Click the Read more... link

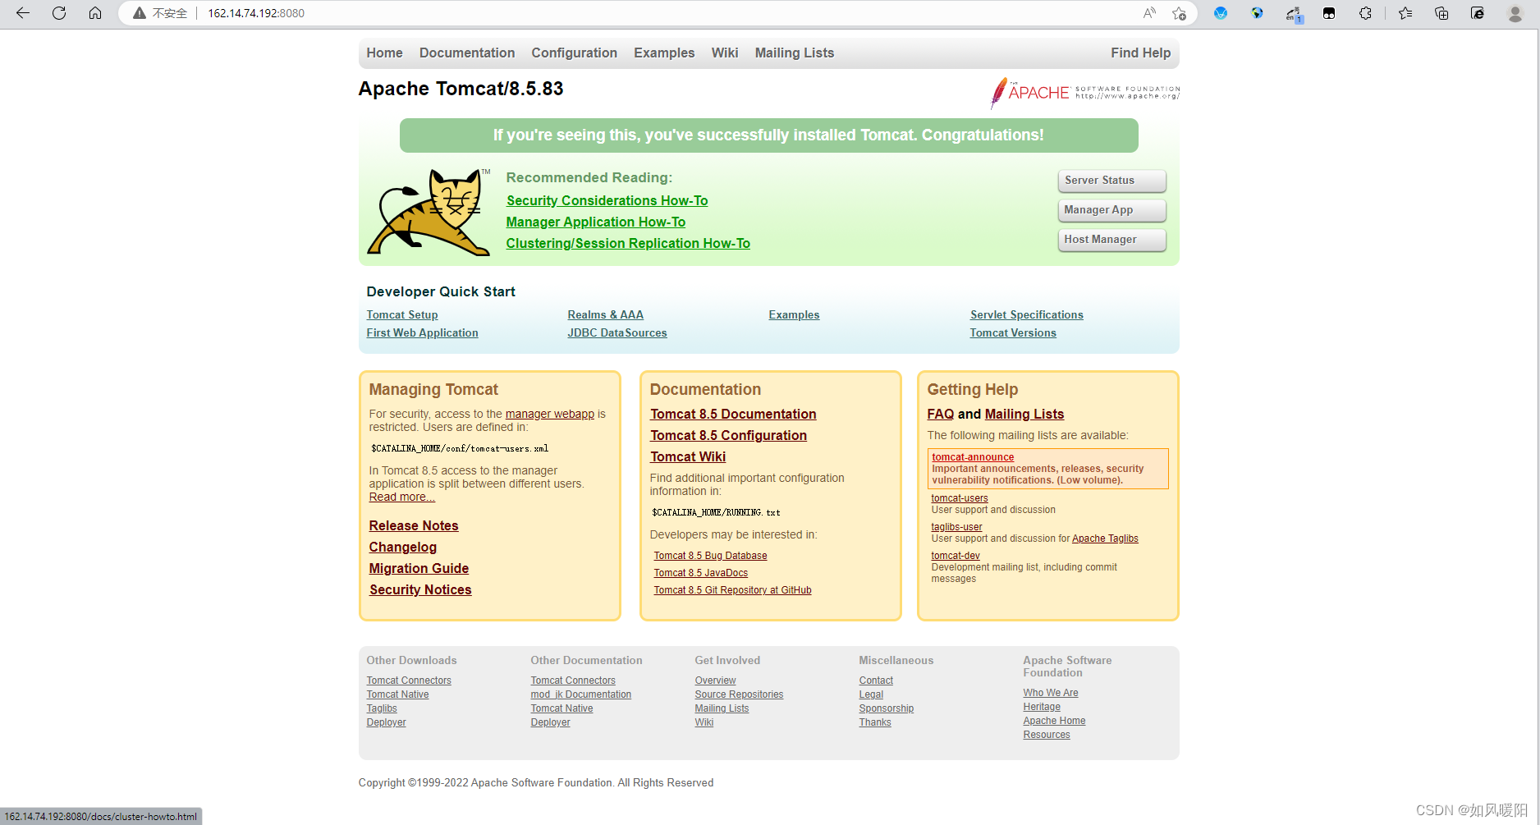[401, 497]
